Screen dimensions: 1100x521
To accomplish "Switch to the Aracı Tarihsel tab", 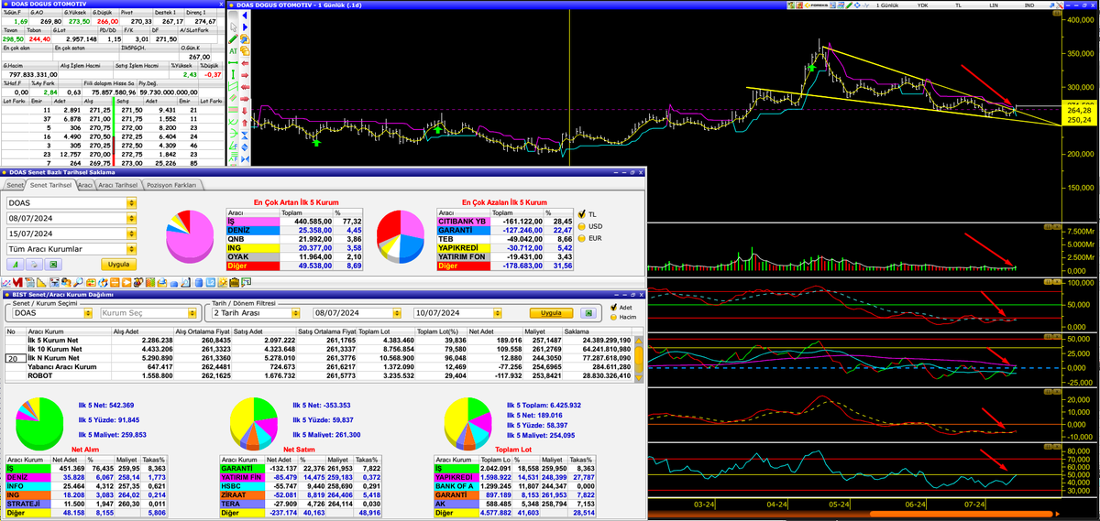I will point(119,185).
